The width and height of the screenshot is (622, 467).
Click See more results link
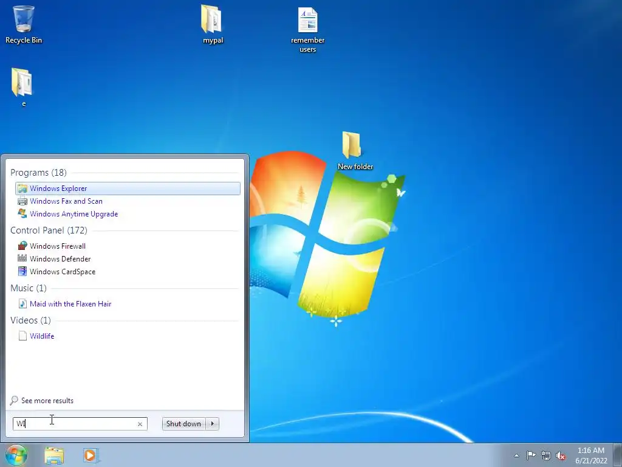coord(47,401)
